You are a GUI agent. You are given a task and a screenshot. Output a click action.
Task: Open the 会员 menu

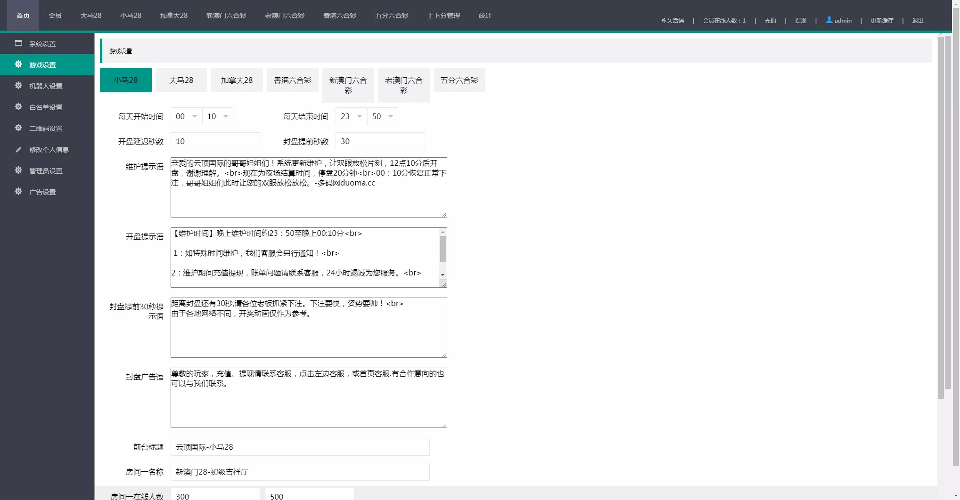[55, 15]
